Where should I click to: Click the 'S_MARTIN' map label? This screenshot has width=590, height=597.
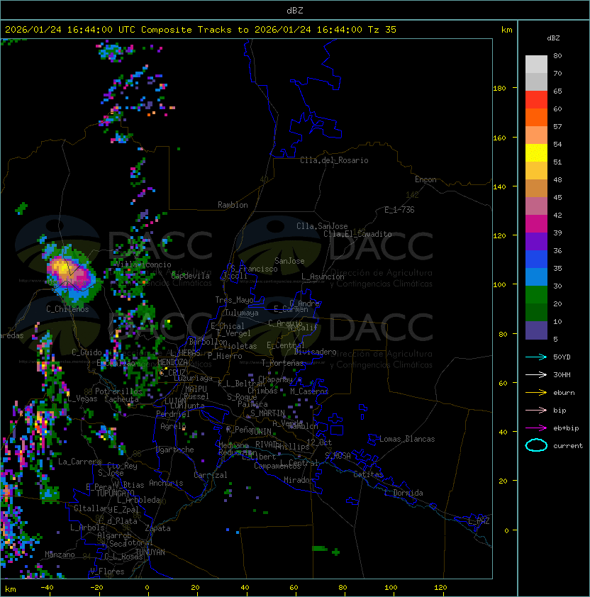coord(267,413)
